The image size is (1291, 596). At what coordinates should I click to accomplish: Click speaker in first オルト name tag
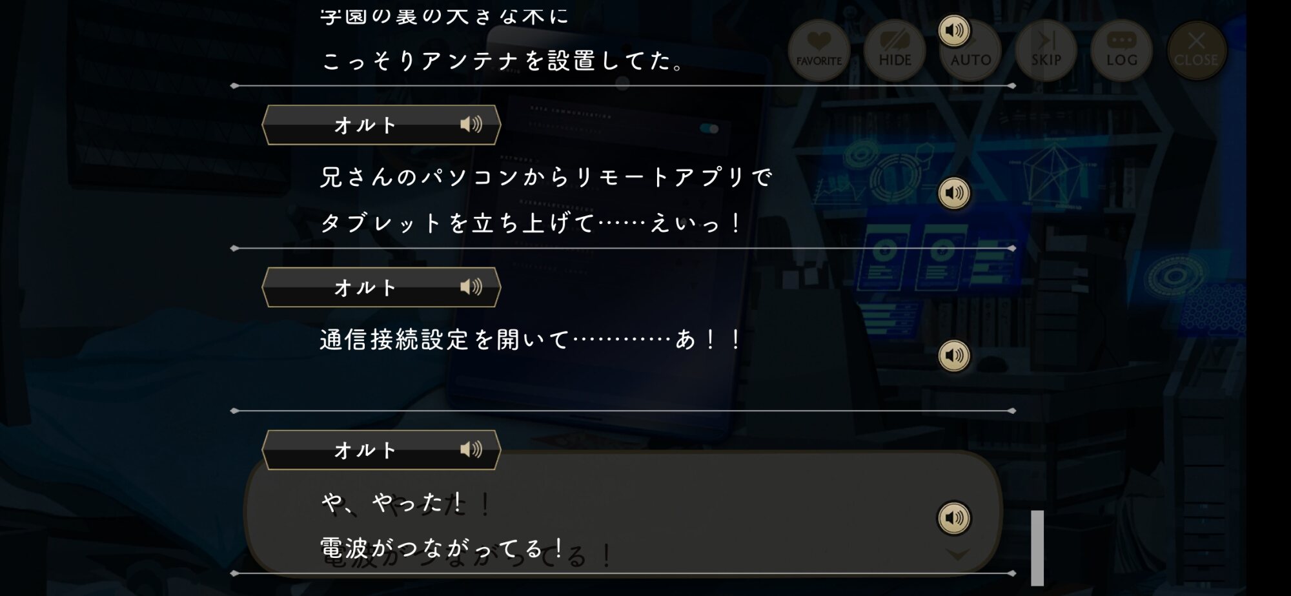point(471,125)
